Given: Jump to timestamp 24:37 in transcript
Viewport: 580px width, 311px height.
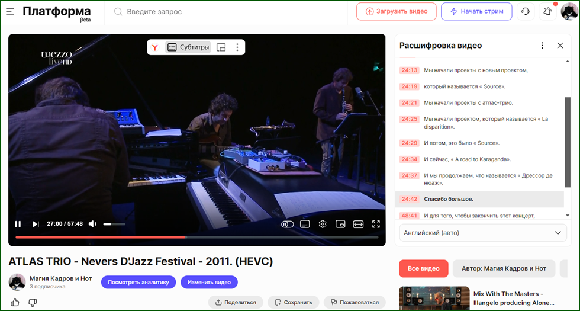Looking at the screenshot, I should 409,175.
